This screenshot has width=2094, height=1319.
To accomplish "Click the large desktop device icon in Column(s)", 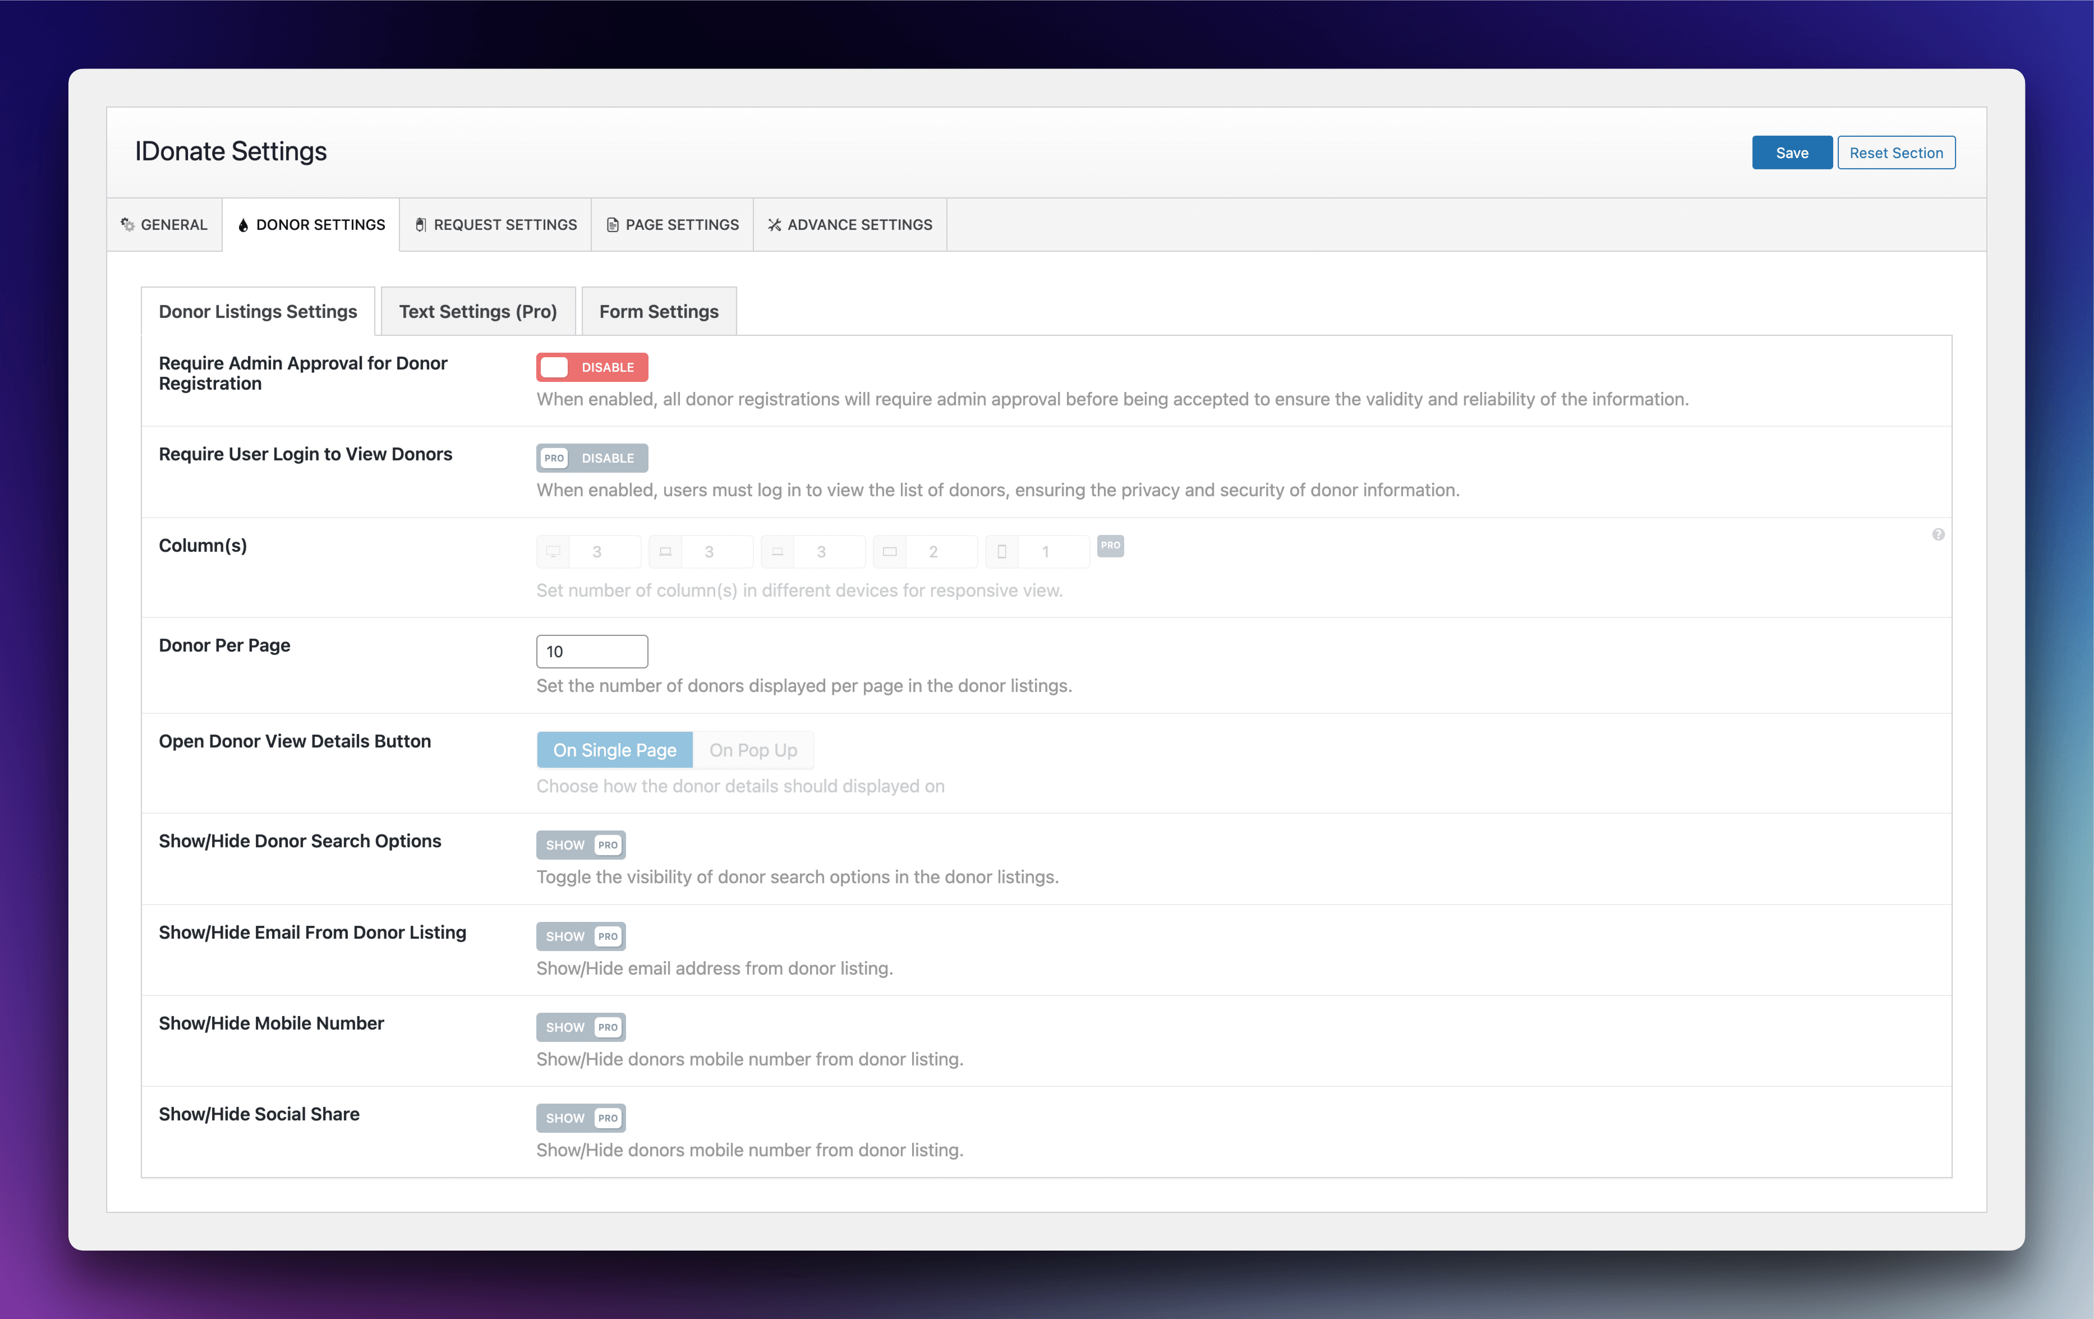I will click(553, 552).
